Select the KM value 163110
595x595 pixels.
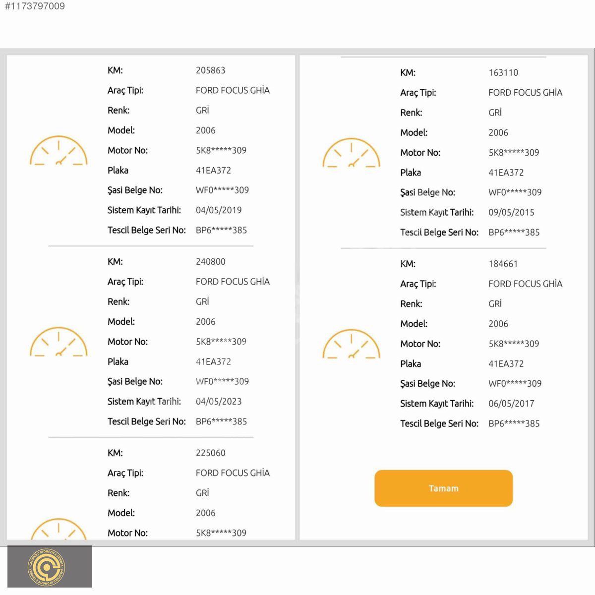point(503,73)
